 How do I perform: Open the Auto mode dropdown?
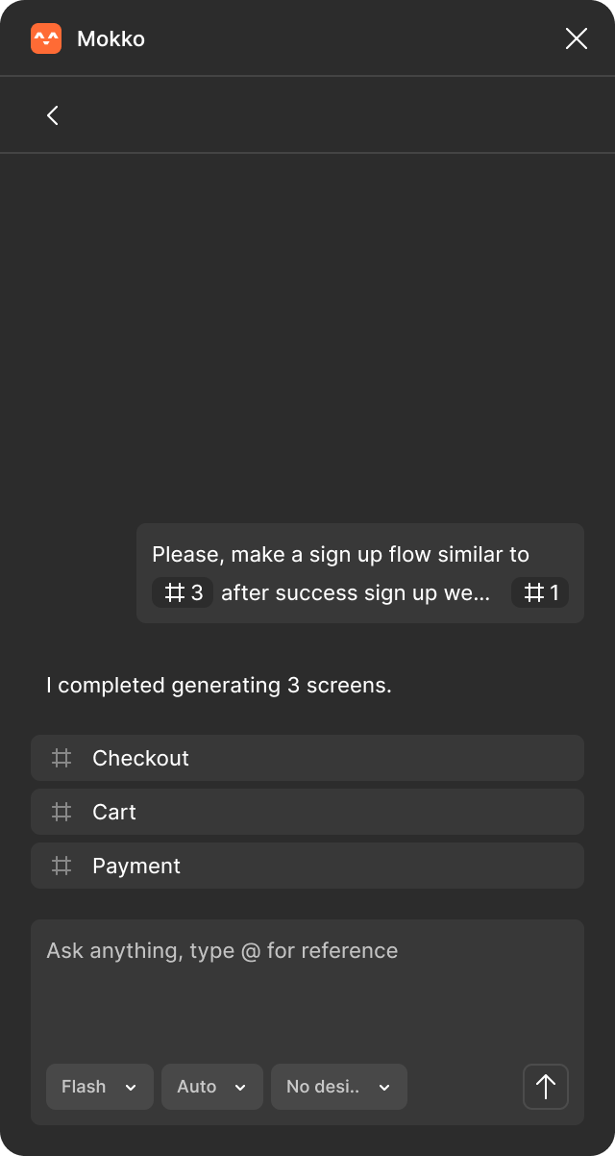tap(211, 1087)
